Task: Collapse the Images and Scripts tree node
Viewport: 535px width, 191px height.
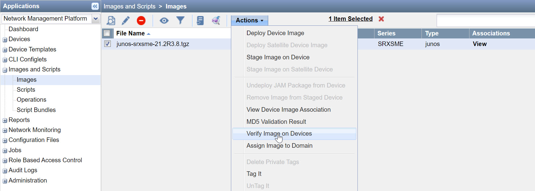Action: pos(5,70)
